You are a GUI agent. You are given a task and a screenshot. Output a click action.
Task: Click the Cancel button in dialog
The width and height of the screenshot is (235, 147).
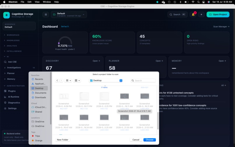pos(136,140)
